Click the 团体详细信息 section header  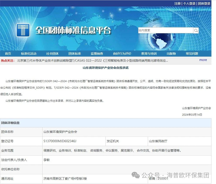(10, 123)
